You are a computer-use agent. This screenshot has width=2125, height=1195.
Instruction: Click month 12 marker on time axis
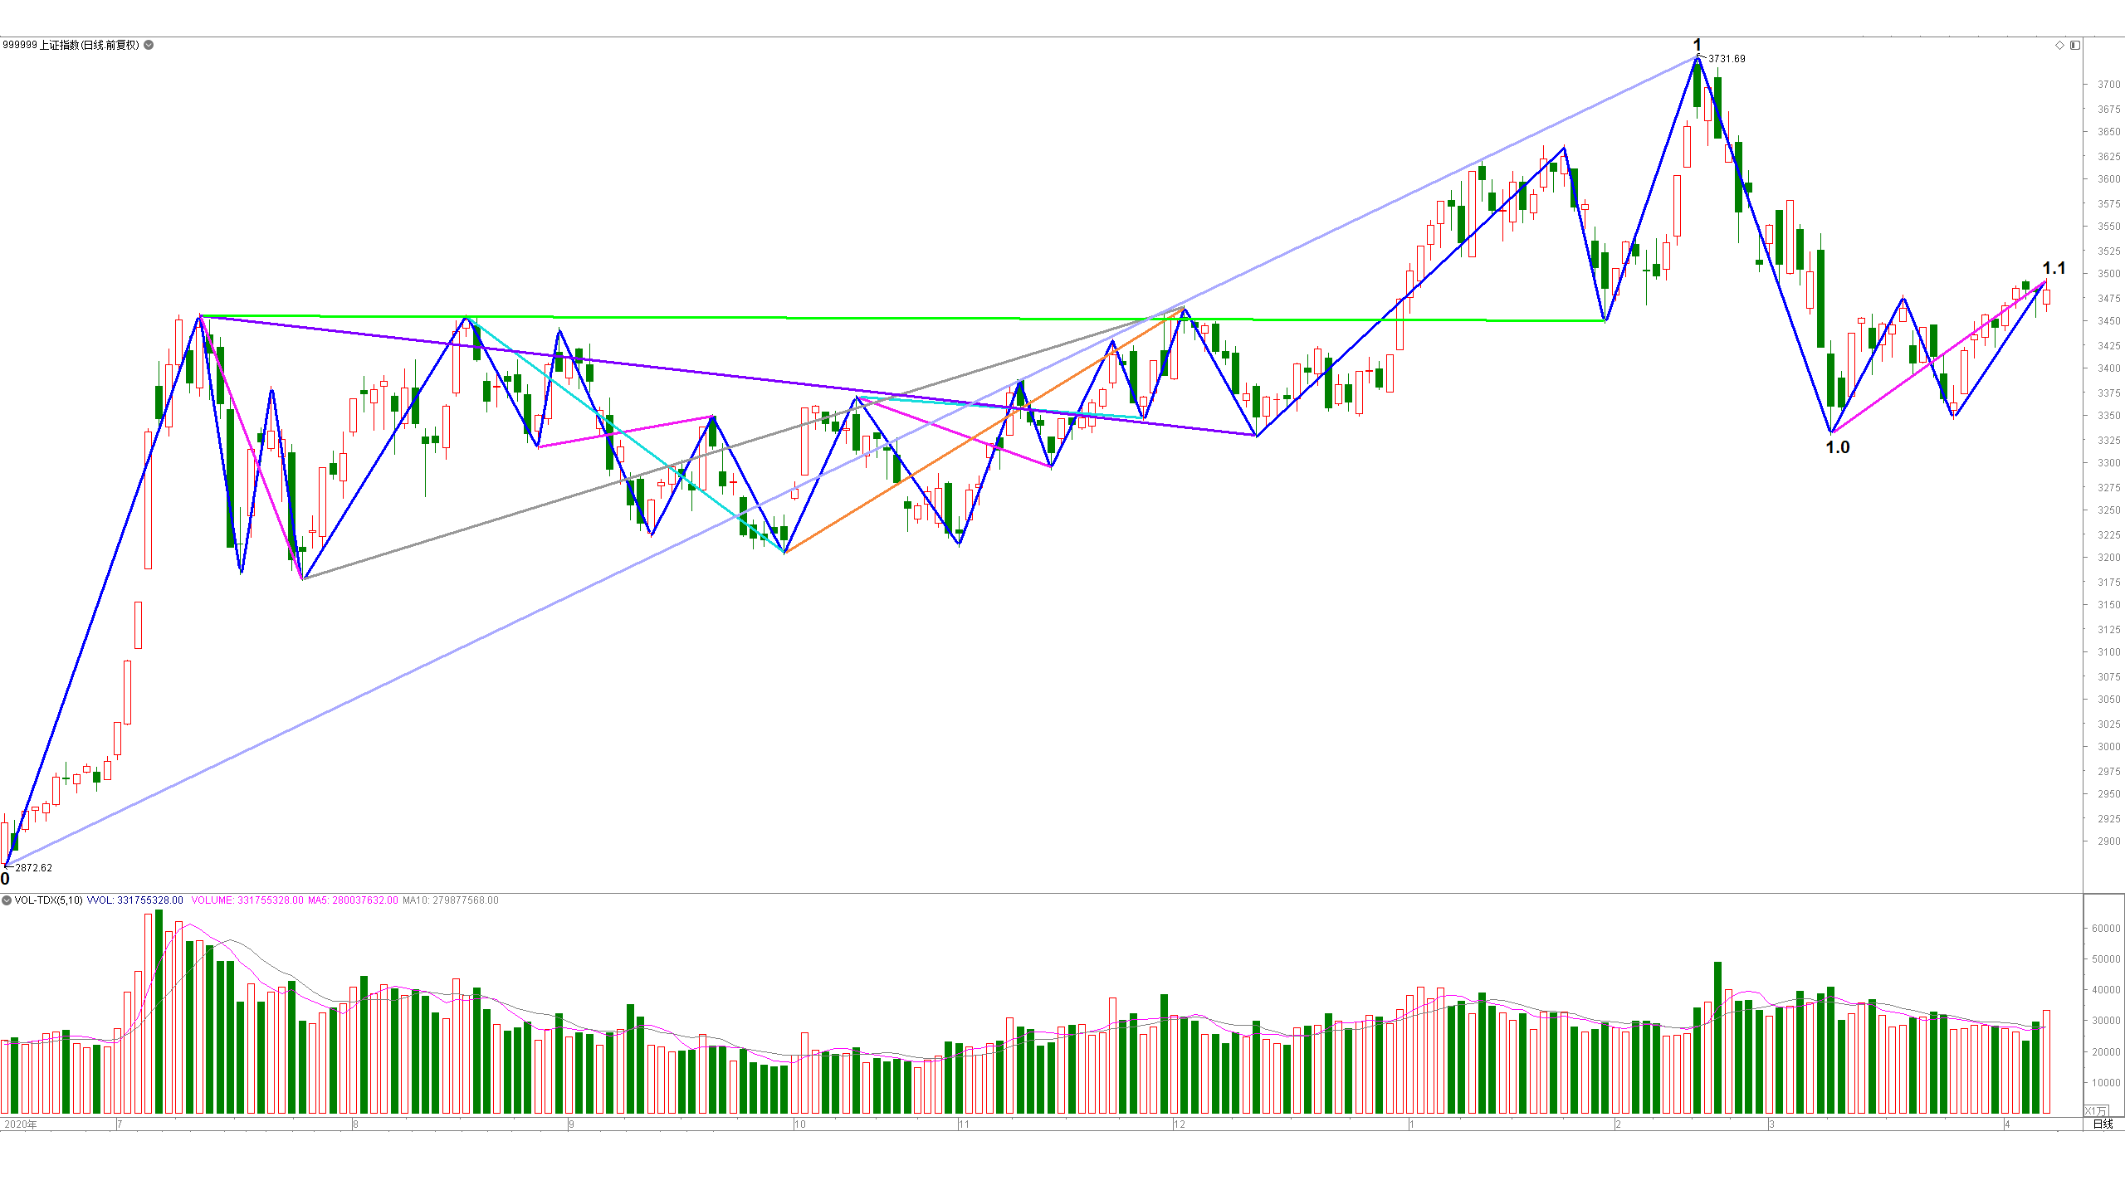pos(1180,1124)
